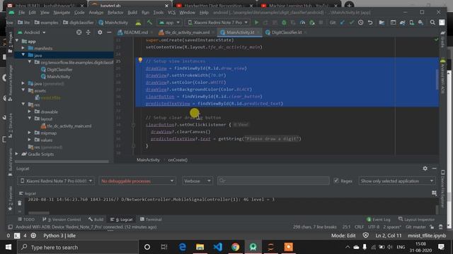The height and width of the screenshot is (254, 453).
Task: Open the Navigate menu
Action: (x=62, y=13)
